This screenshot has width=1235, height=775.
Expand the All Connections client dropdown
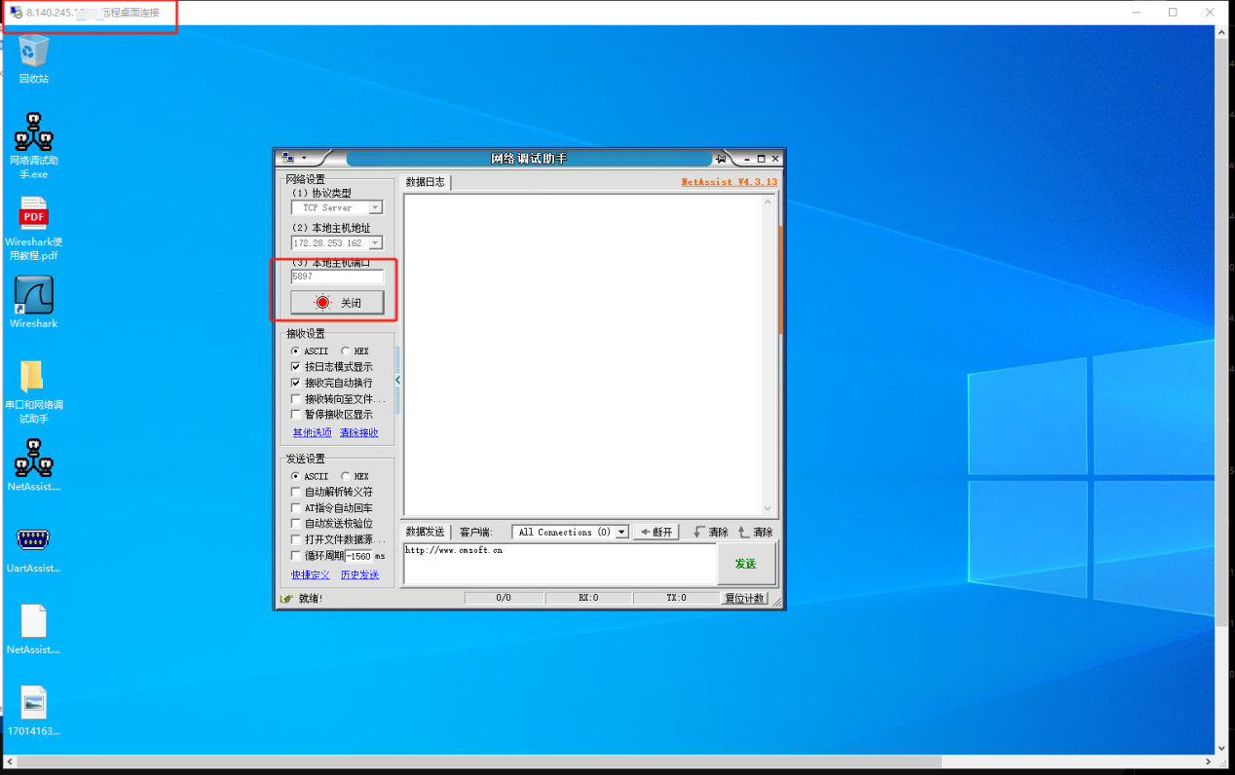point(621,533)
